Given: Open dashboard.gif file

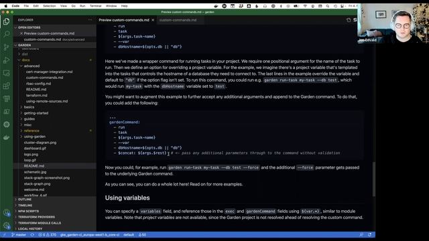Looking at the screenshot, I should (35, 149).
